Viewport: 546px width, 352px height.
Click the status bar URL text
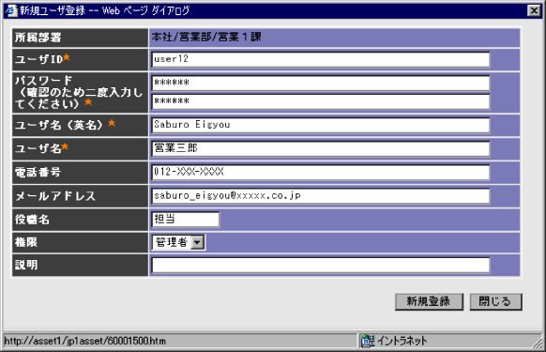point(85,341)
